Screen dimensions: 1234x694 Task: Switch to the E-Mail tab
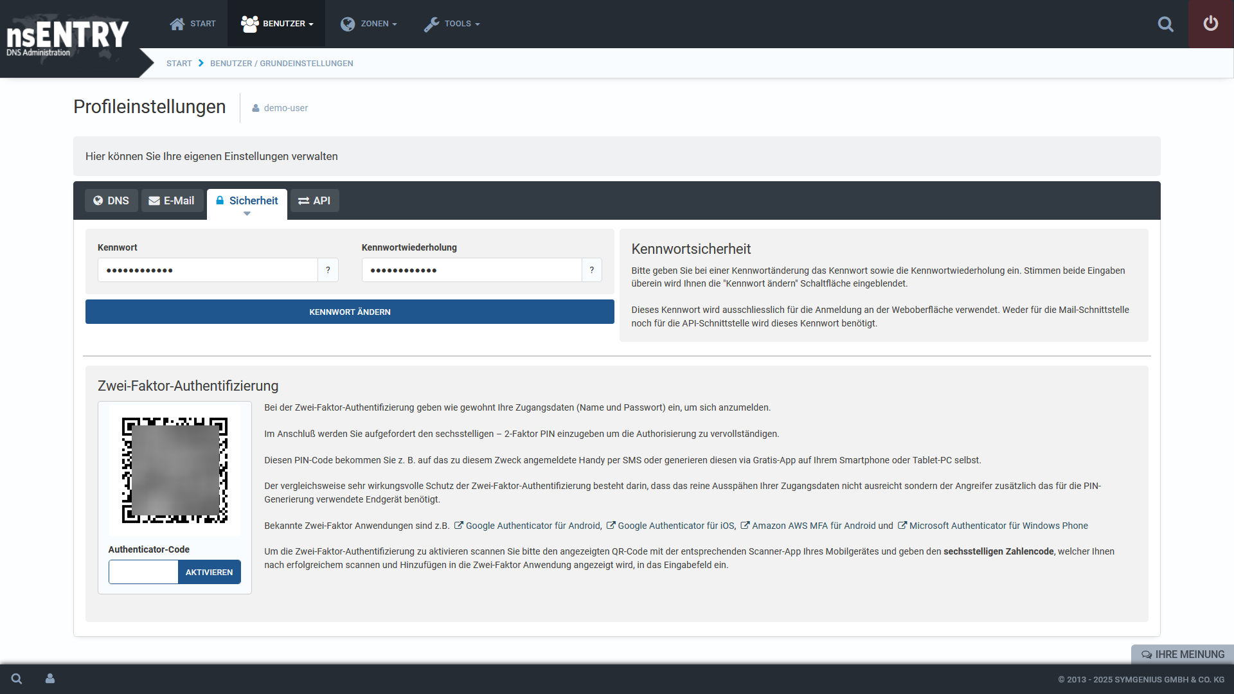pos(172,200)
